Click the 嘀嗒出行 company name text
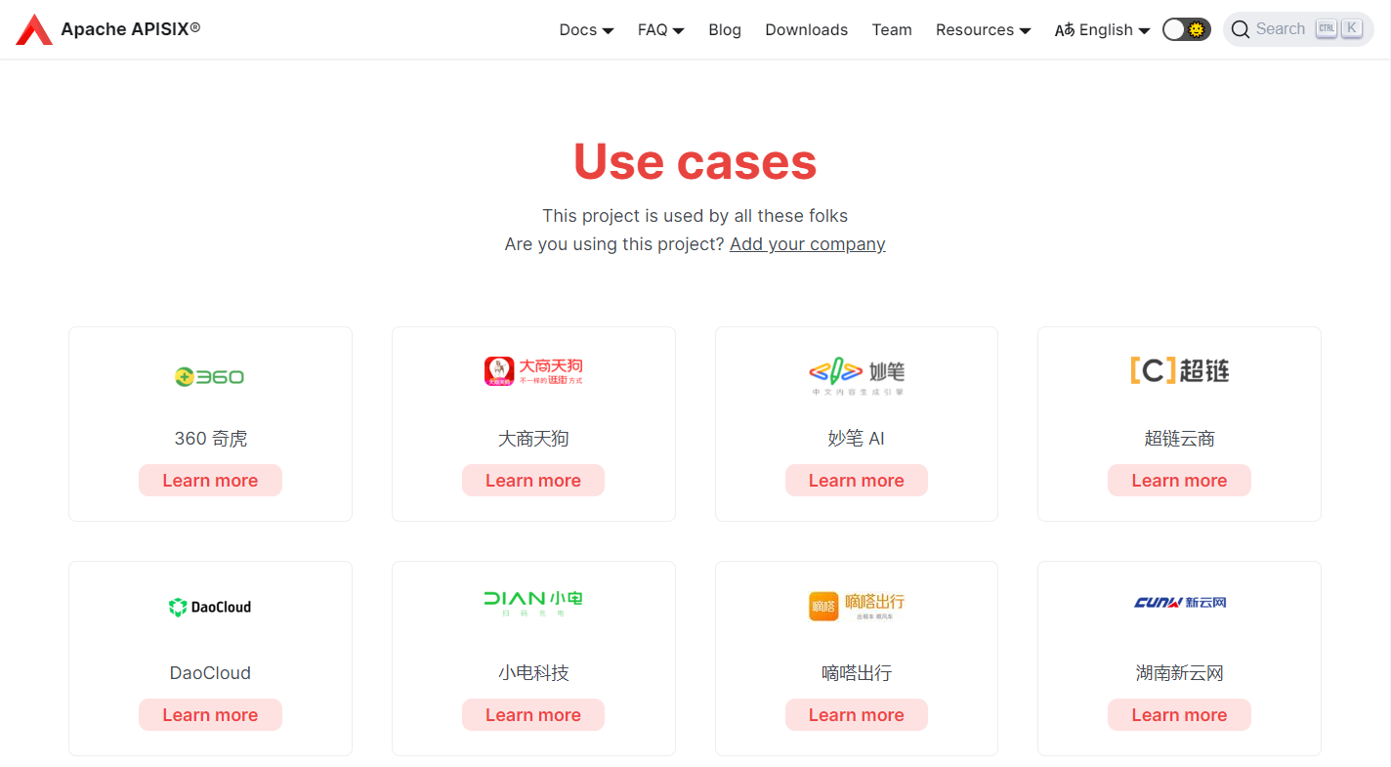The height and width of the screenshot is (767, 1391). [857, 673]
